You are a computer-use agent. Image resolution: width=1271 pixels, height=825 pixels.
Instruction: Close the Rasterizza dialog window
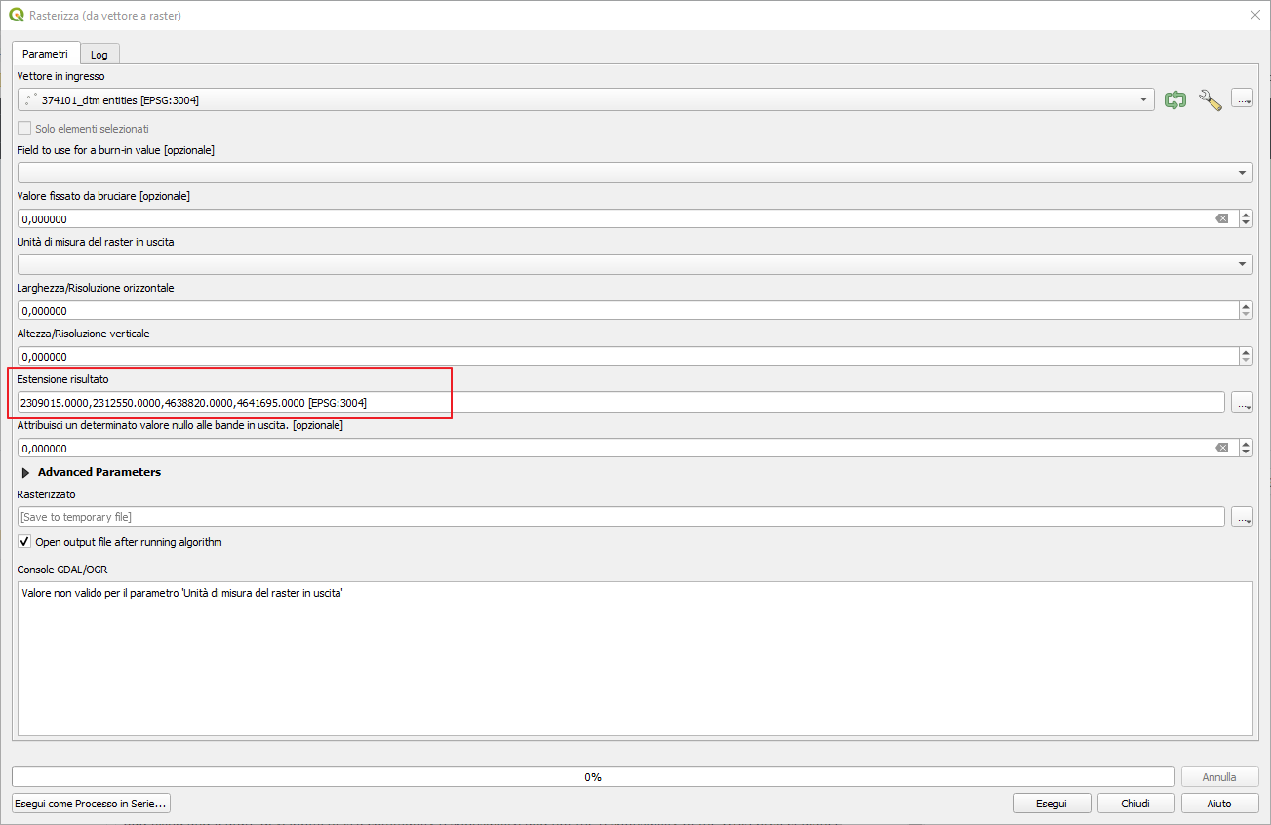pyautogui.click(x=1254, y=15)
